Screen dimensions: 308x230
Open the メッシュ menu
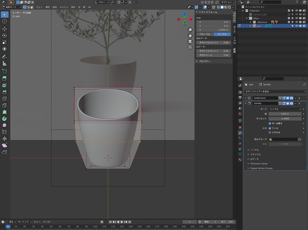click(64, 7)
